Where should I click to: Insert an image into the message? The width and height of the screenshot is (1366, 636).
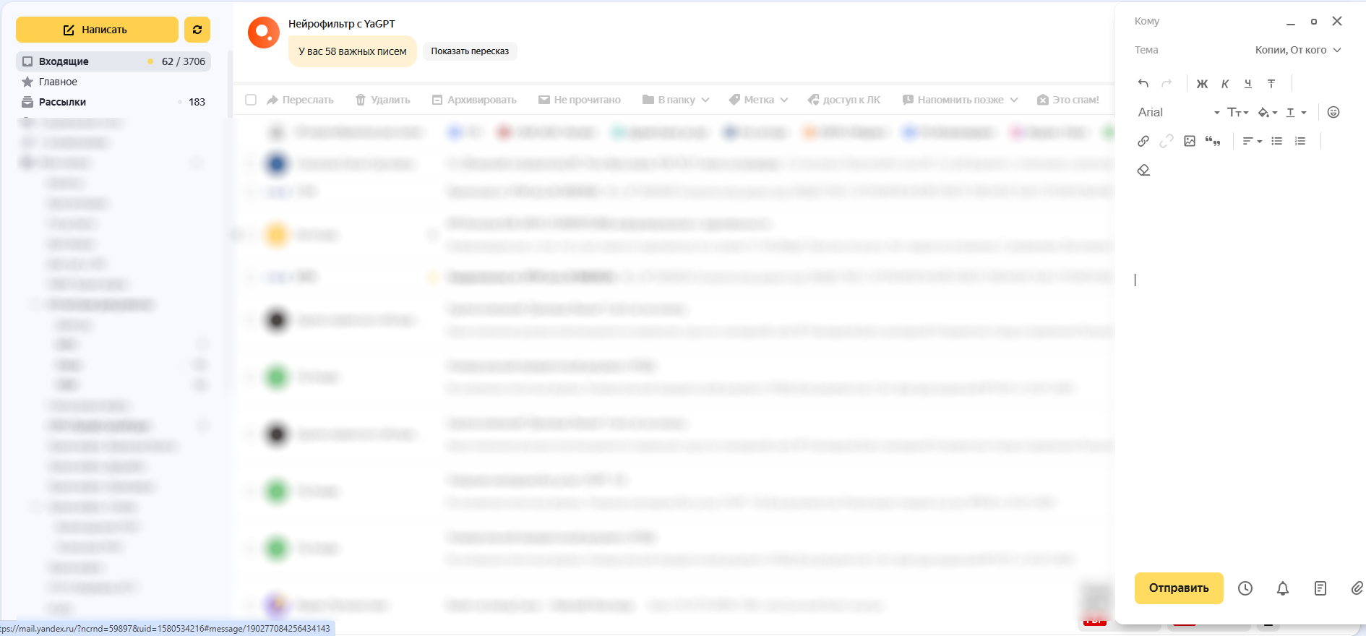click(x=1190, y=141)
